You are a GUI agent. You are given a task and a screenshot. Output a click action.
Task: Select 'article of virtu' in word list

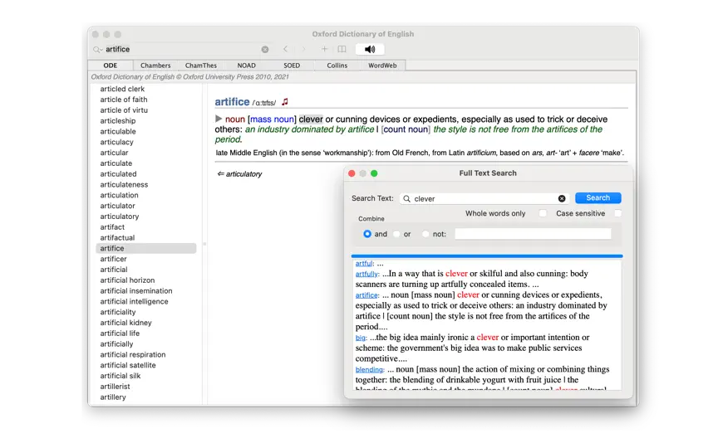(124, 110)
